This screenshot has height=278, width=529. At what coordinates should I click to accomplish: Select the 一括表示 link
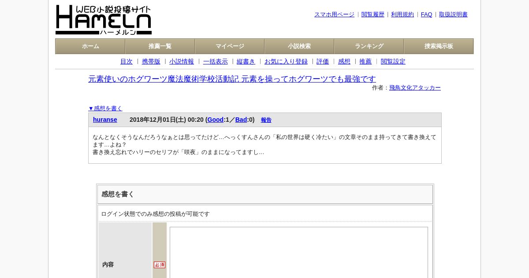click(216, 61)
